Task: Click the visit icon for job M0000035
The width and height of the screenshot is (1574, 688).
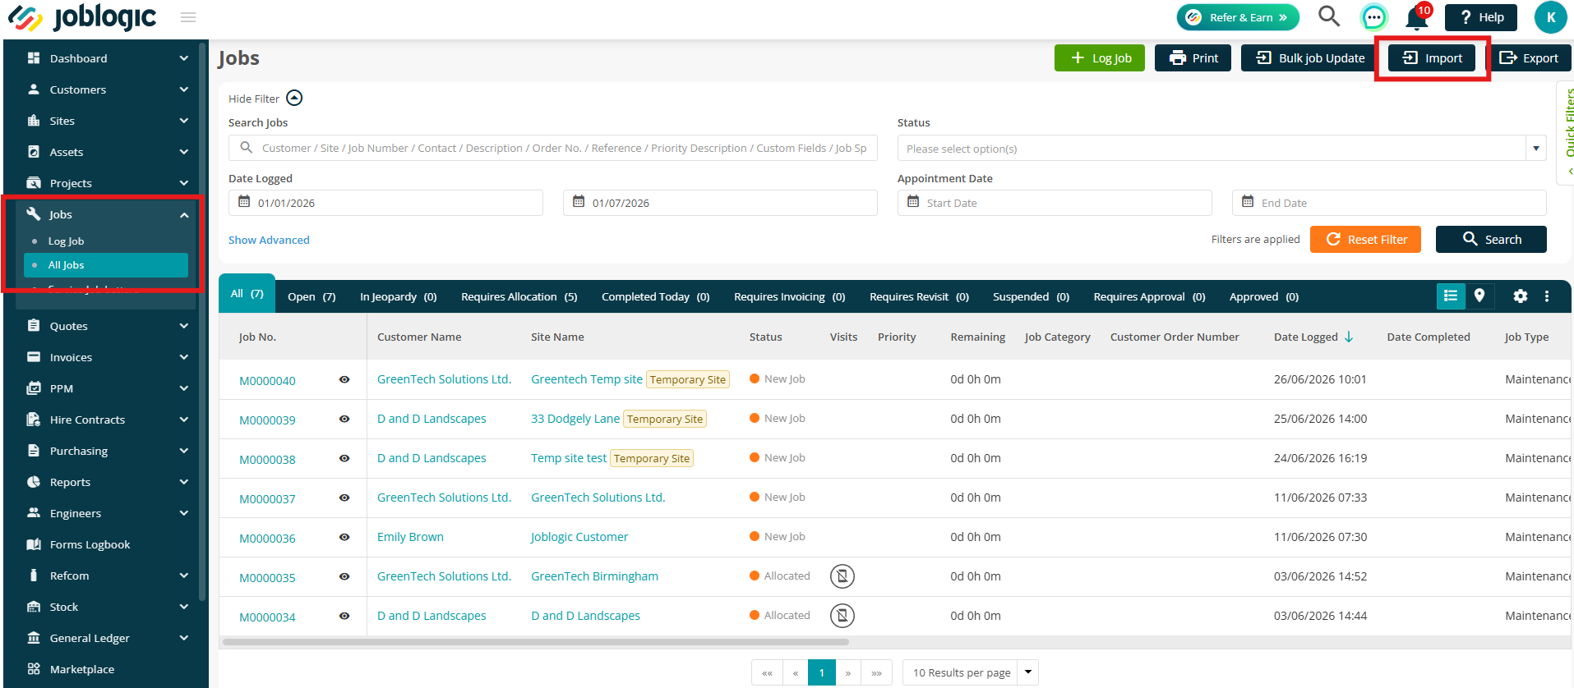Action: tap(842, 576)
